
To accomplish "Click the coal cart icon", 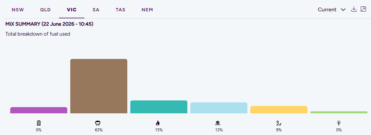I will (x=98, y=123).
